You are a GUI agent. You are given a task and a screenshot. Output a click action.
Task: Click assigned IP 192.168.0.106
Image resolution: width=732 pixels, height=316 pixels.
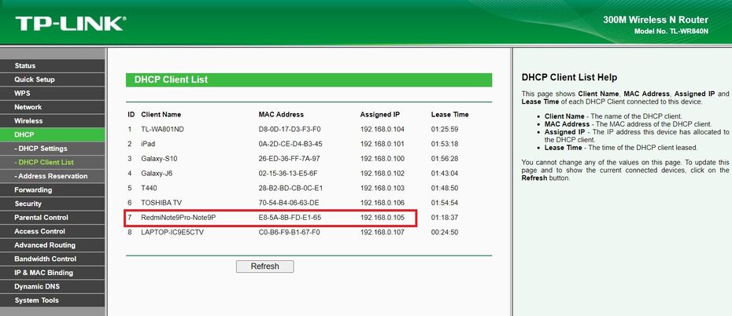383,203
